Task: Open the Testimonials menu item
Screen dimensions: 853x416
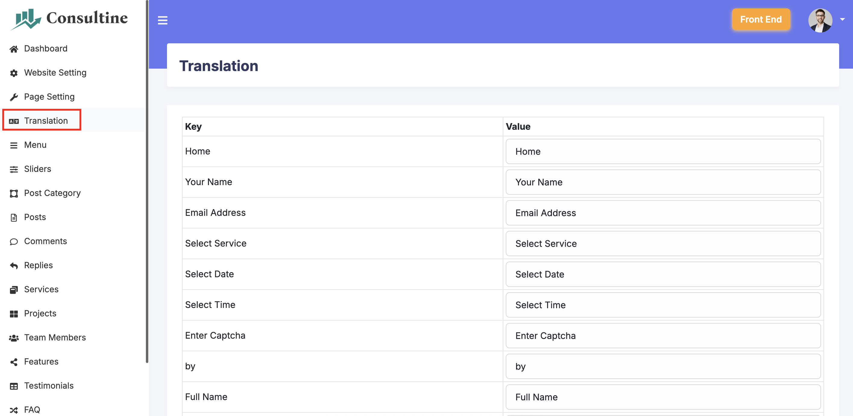Action: [x=49, y=386]
